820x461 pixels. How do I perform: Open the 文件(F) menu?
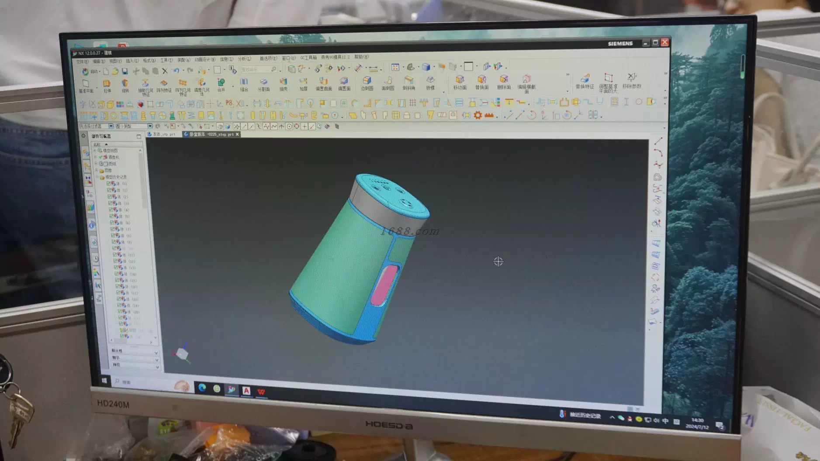tap(82, 62)
